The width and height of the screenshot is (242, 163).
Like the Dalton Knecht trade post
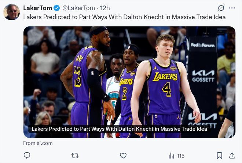click(123, 156)
